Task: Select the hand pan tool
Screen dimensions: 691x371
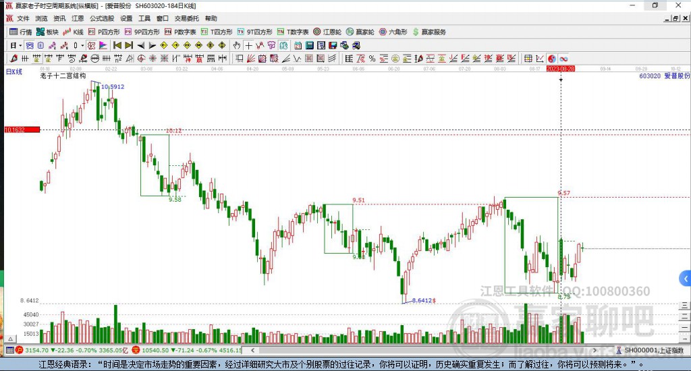Action: tap(237, 45)
